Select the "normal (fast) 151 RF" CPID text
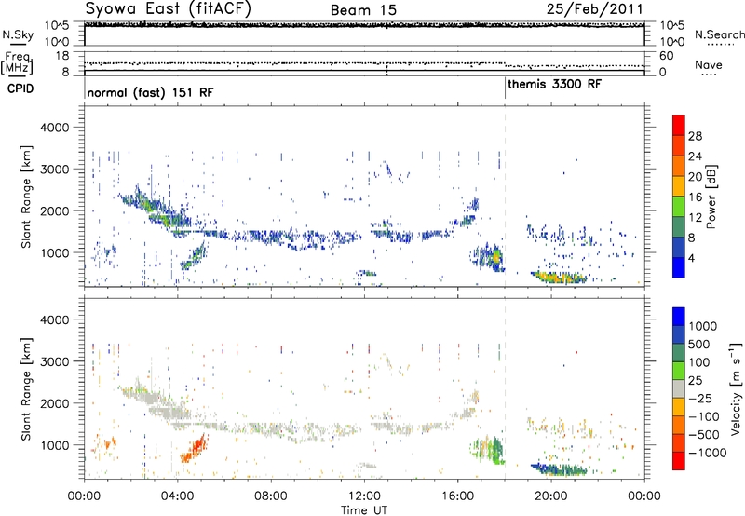This screenshot has width=745, height=516. pos(150,92)
